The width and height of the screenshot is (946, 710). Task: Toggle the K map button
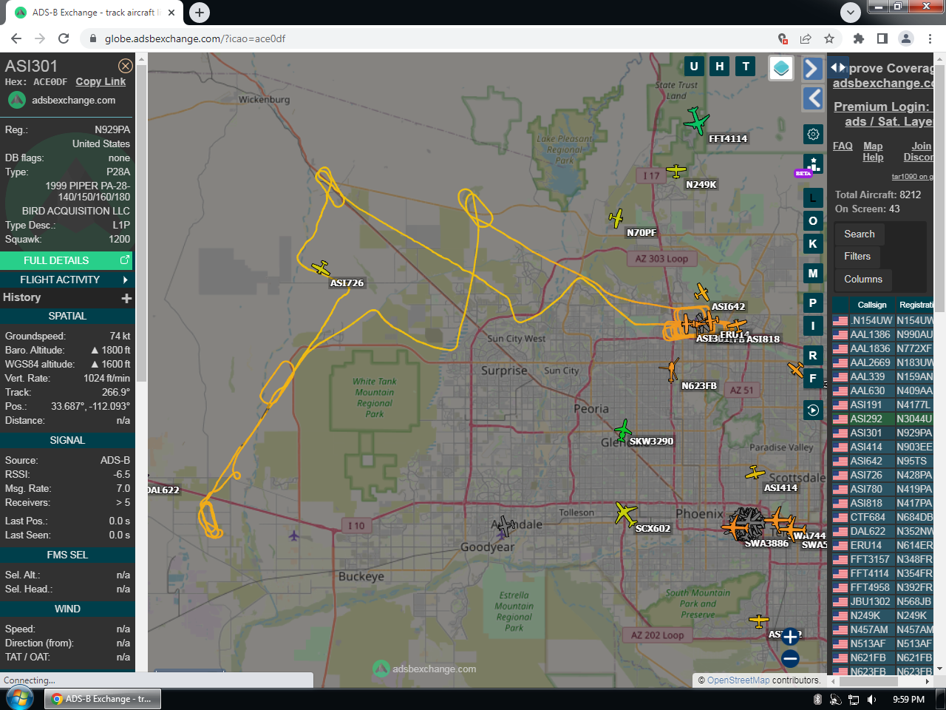coord(813,243)
